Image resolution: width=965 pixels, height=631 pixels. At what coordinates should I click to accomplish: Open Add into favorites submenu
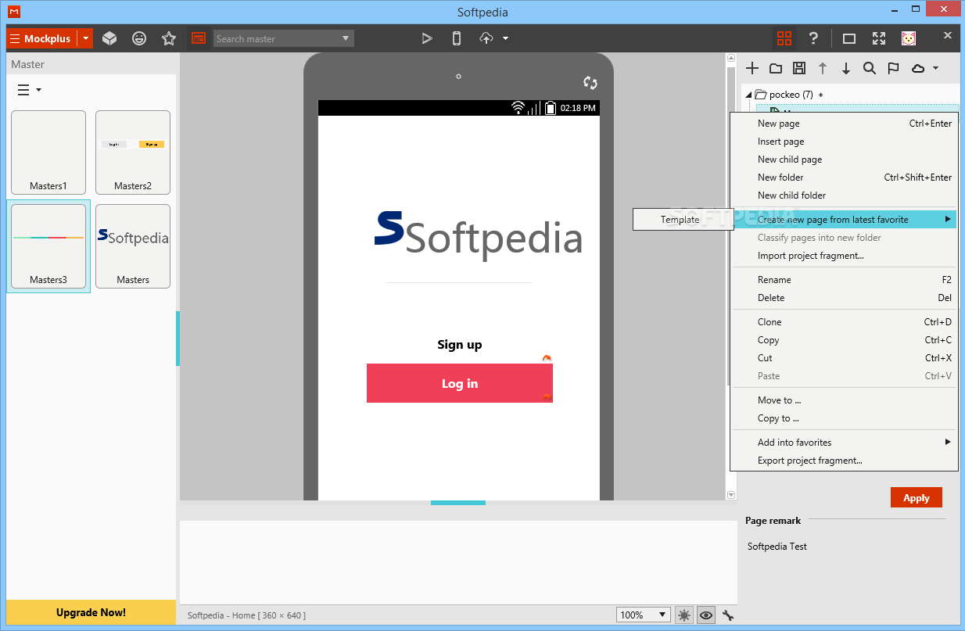click(844, 443)
